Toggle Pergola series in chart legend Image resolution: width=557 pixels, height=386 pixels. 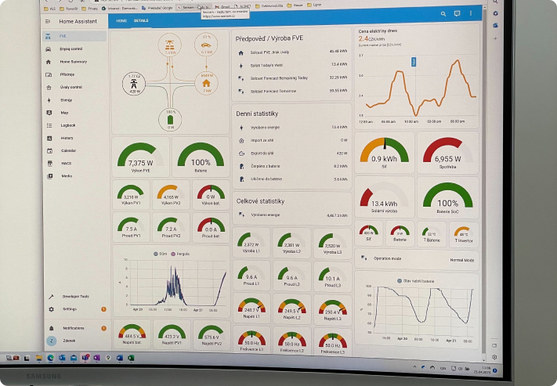pos(180,253)
